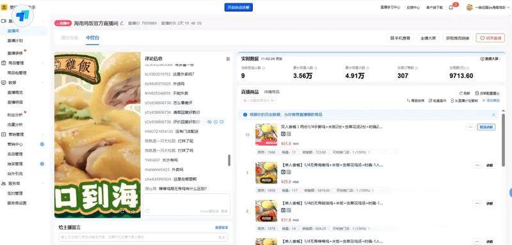Click the edit pencil beside 海南鸡饭官方直播间 title
This screenshot has width=512, height=245.
click(x=122, y=23)
